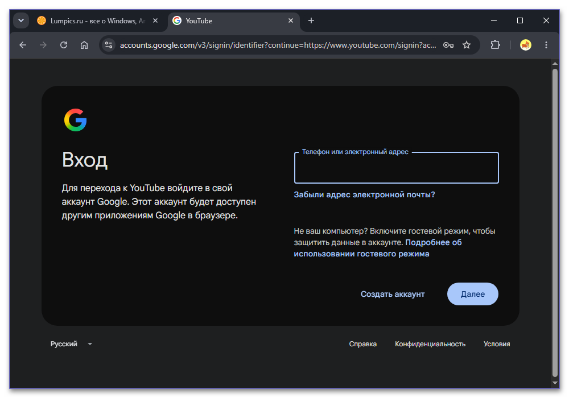Click the 'Далее' button
Viewport: 569px width, 398px height.
(x=473, y=294)
